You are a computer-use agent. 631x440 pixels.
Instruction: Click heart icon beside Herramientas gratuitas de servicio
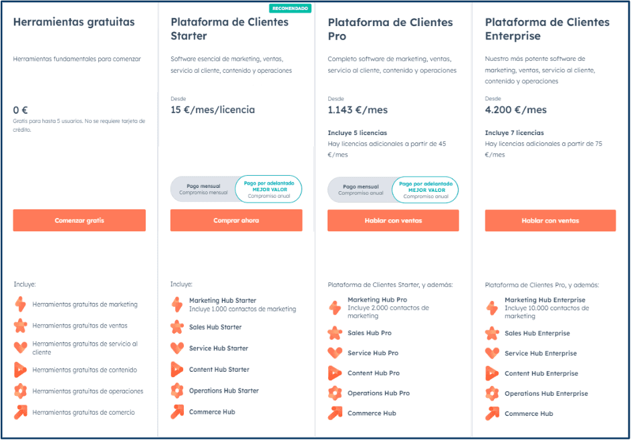point(21,347)
